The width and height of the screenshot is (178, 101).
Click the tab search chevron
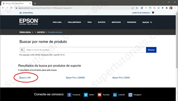pos(157,2)
